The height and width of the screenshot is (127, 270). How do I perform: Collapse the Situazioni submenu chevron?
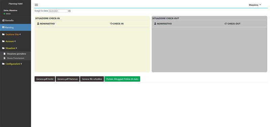16,48
